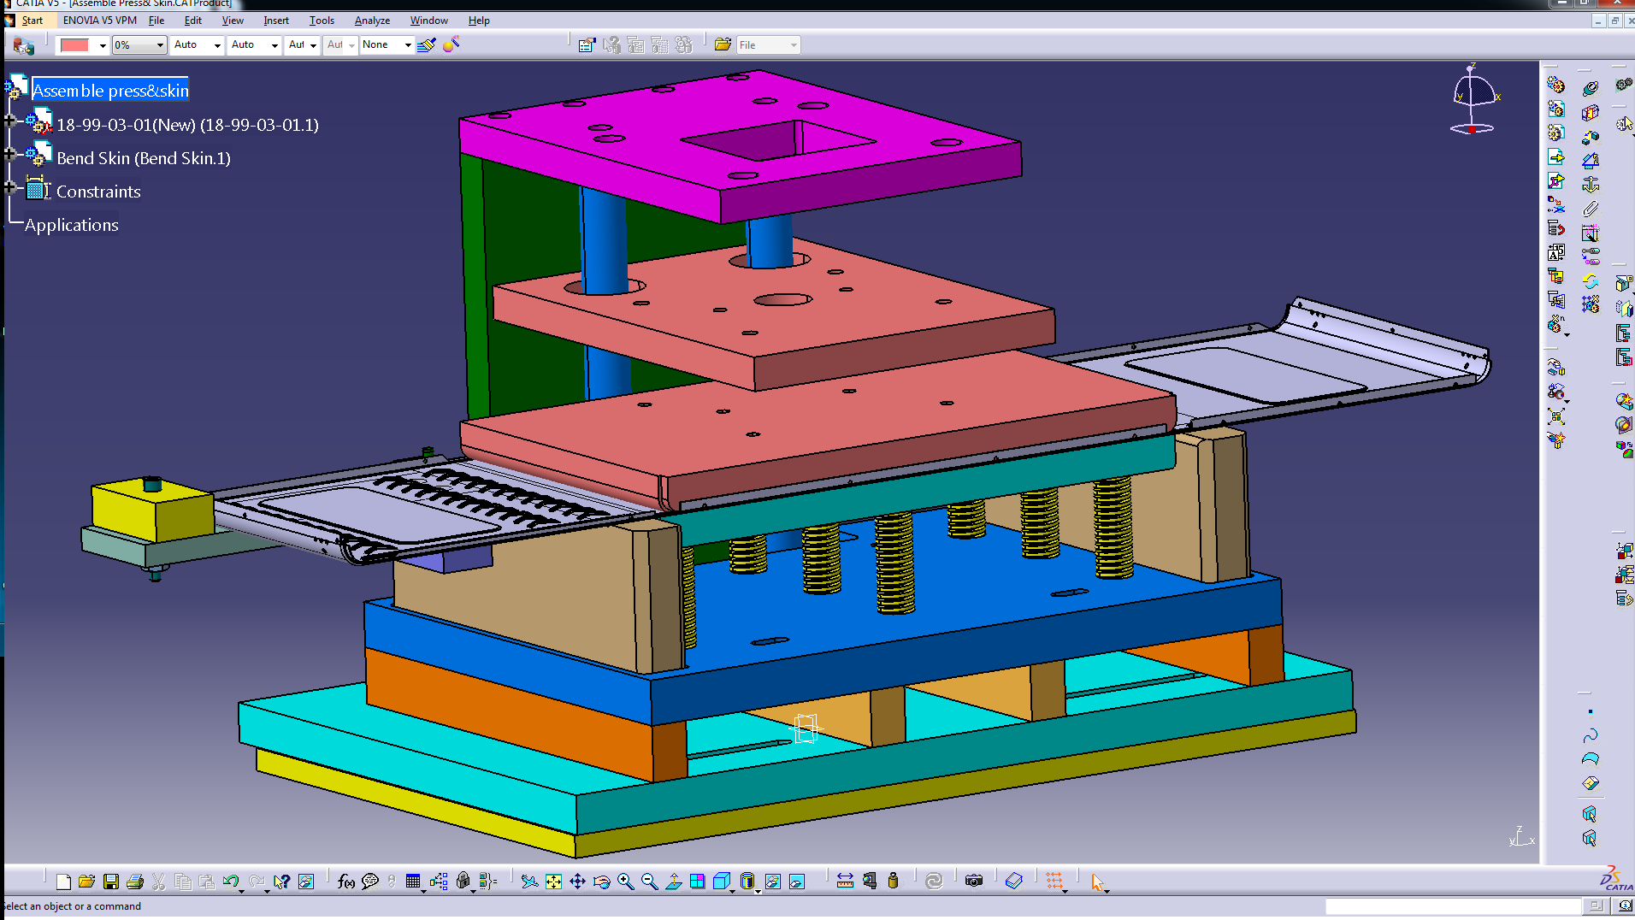Click the 3D compass in the viewport
The image size is (1635, 920).
point(1474,99)
